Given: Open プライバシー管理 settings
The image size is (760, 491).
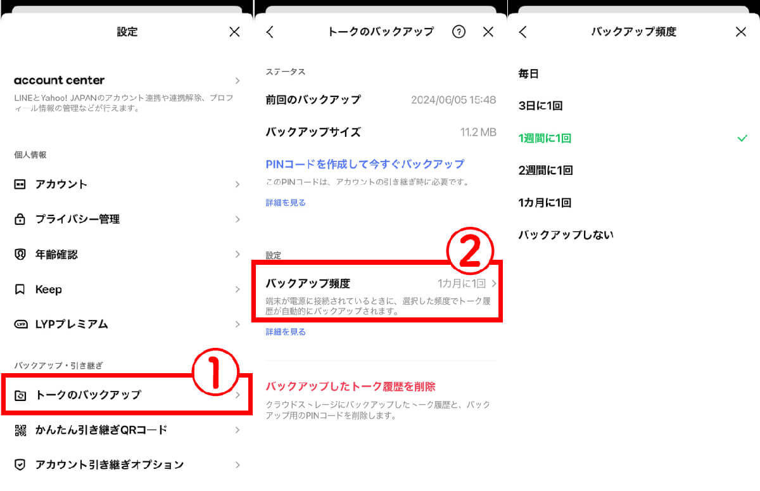Looking at the screenshot, I should pyautogui.click(x=127, y=219).
